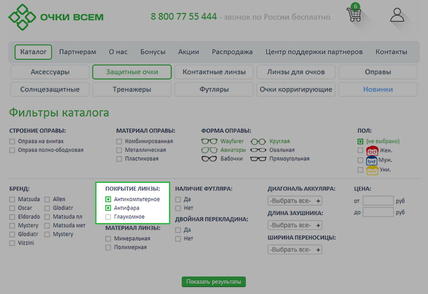
Task: Tick the Matsuda brand checkbox
Action: [12, 199]
